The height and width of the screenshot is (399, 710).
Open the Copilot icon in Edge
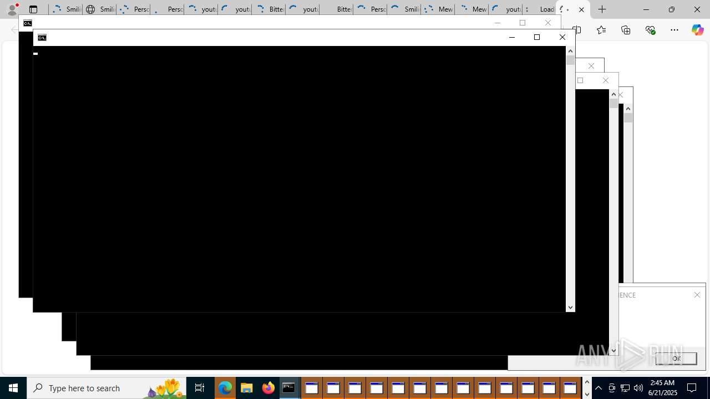tap(697, 30)
